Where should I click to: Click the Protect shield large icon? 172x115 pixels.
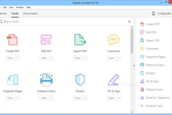pyautogui.click(x=80, y=80)
